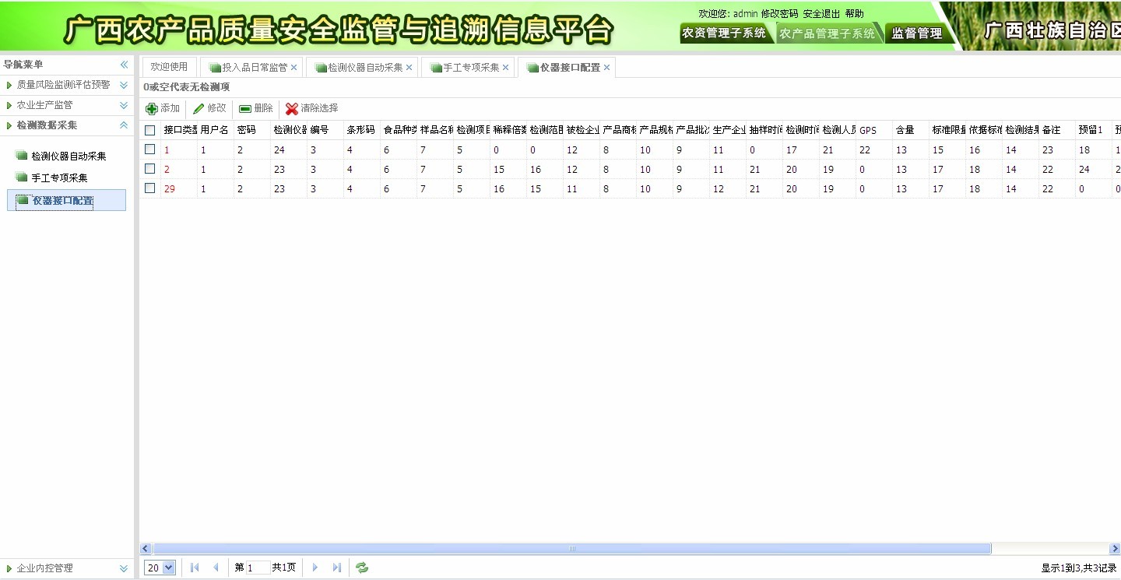Click the red X clear selection icon
Viewport: 1121px width, 580px height.
click(292, 109)
